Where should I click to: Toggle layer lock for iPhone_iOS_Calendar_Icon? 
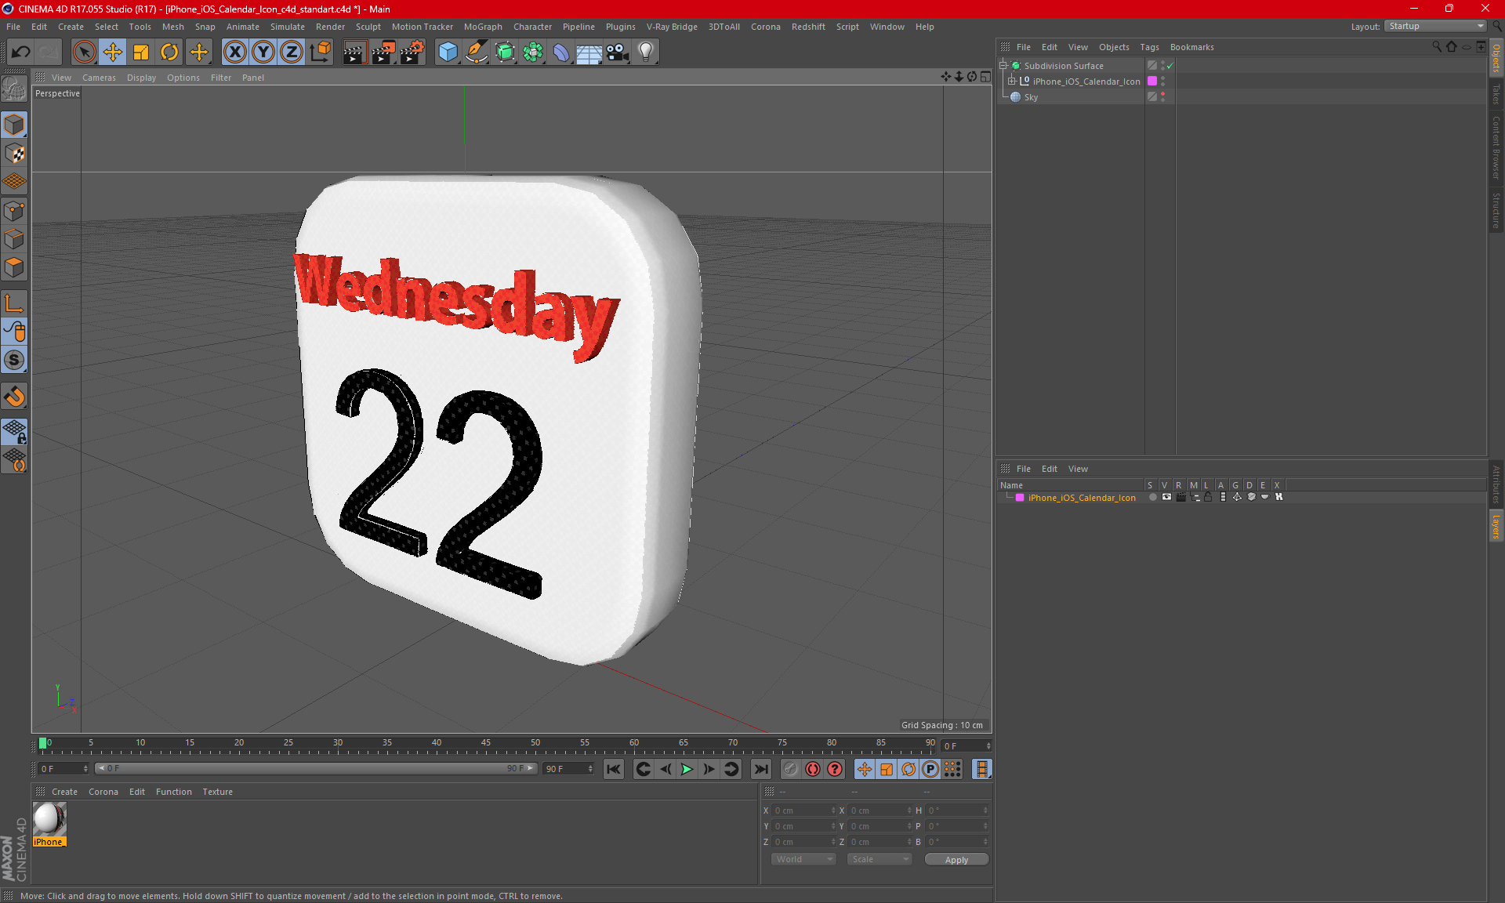[1208, 497]
